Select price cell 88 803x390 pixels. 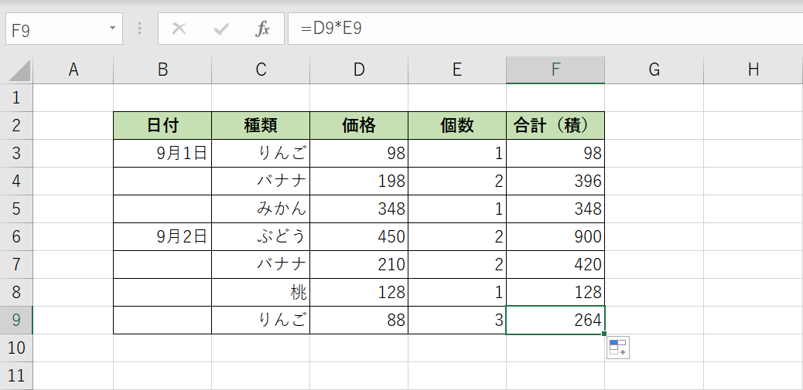[x=359, y=320]
